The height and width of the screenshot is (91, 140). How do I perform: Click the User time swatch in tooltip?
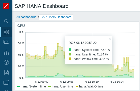point(70,54)
